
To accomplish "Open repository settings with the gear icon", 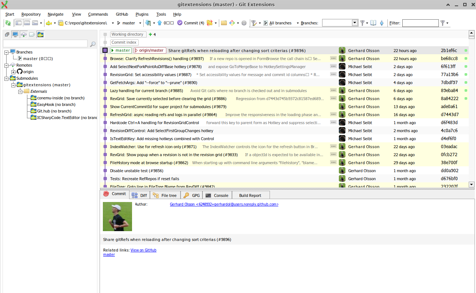I will click(x=244, y=23).
